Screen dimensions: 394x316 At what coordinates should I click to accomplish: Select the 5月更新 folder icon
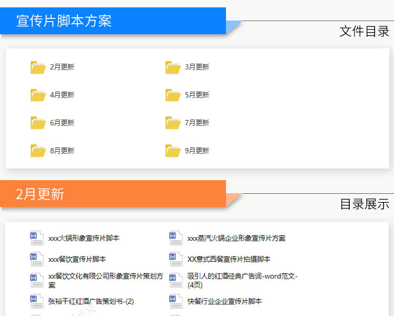(x=173, y=95)
